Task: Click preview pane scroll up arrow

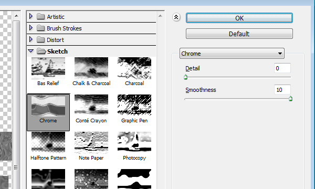Action: click(16, 16)
